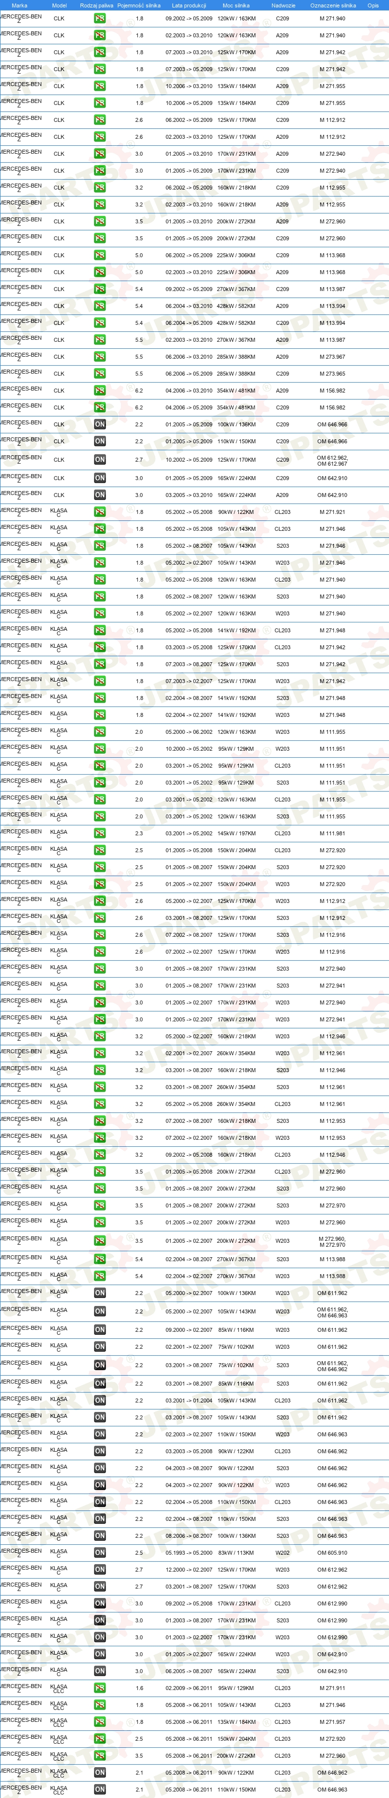
Task: Click diesel ON icon in CLK 2.2 100kW row
Action: pos(100,424)
